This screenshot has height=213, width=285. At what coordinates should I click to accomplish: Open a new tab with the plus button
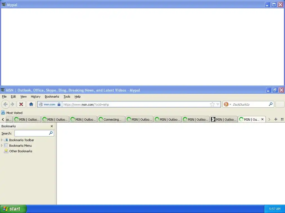pos(276,119)
